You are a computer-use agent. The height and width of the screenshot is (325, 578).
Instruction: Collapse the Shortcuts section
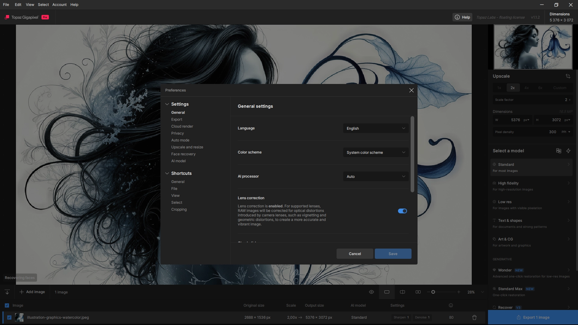point(167,173)
